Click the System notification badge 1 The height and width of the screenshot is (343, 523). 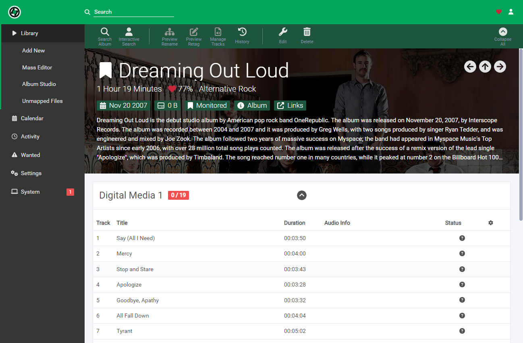coord(70,192)
